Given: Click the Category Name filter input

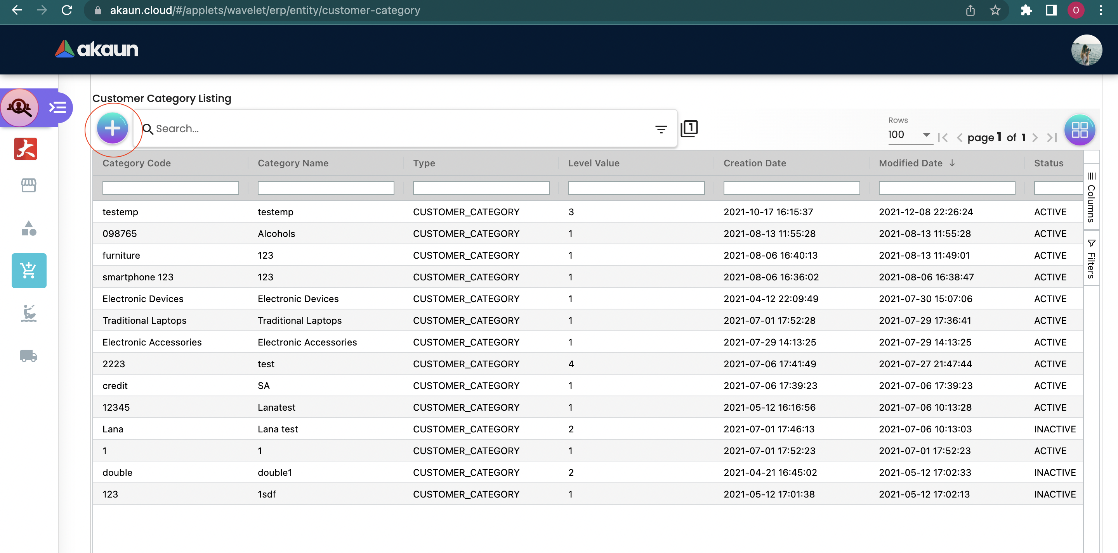Looking at the screenshot, I should click(x=326, y=188).
